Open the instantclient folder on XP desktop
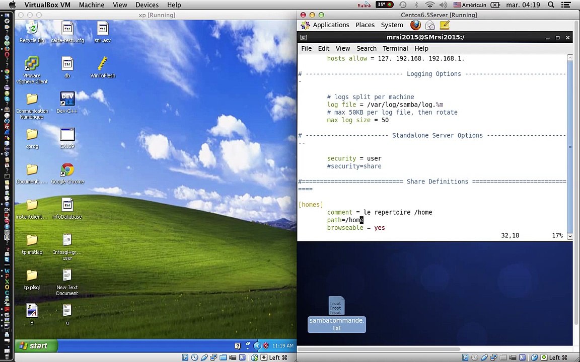The width and height of the screenshot is (580, 362). [32, 209]
